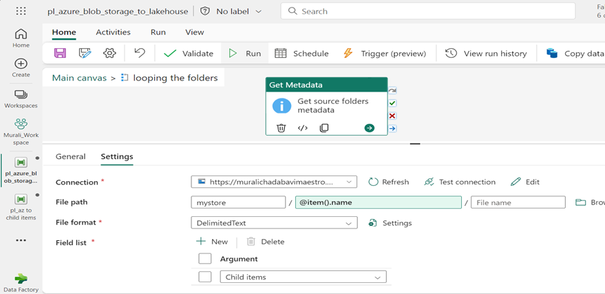Delete the Get Metadata activity via trash icon
Image resolution: width=605 pixels, height=294 pixels.
[x=281, y=128]
